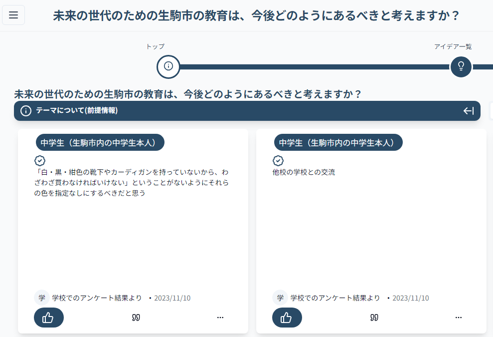Click the 学 avatar on first card
Screen dimensions: 493x337
pos(42,298)
